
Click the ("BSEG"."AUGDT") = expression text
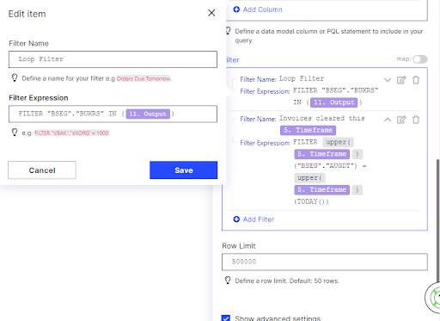click(x=330, y=166)
